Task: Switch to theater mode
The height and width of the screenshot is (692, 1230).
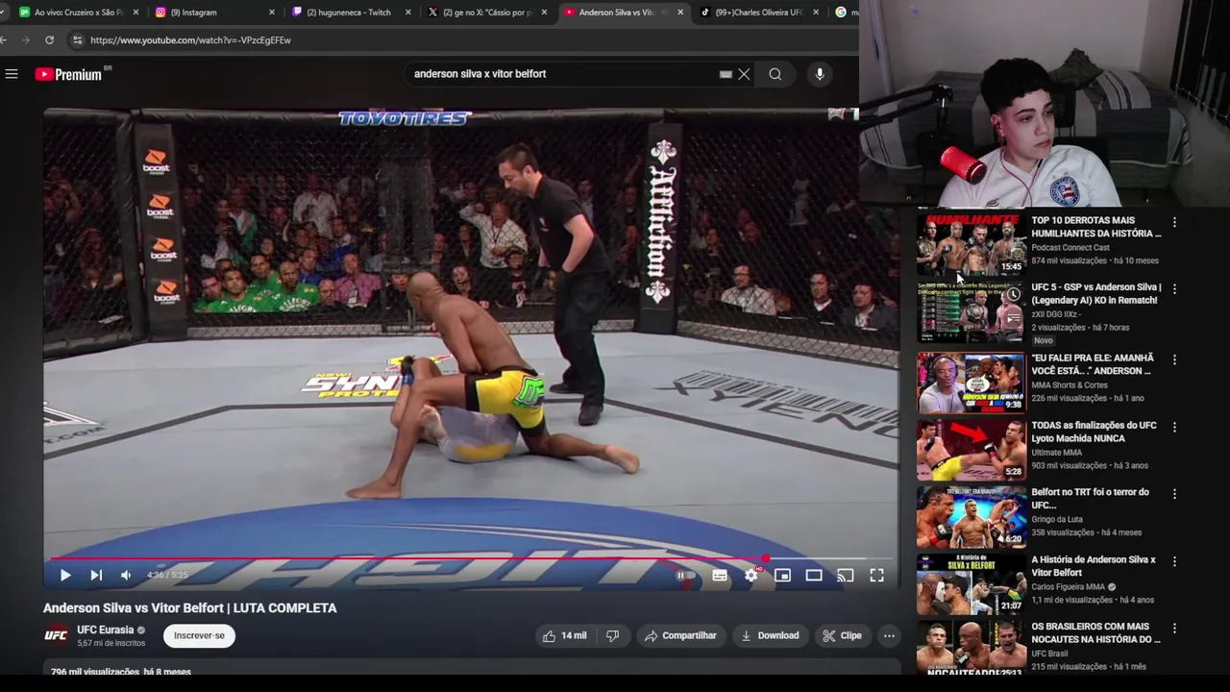Action: pyautogui.click(x=814, y=575)
